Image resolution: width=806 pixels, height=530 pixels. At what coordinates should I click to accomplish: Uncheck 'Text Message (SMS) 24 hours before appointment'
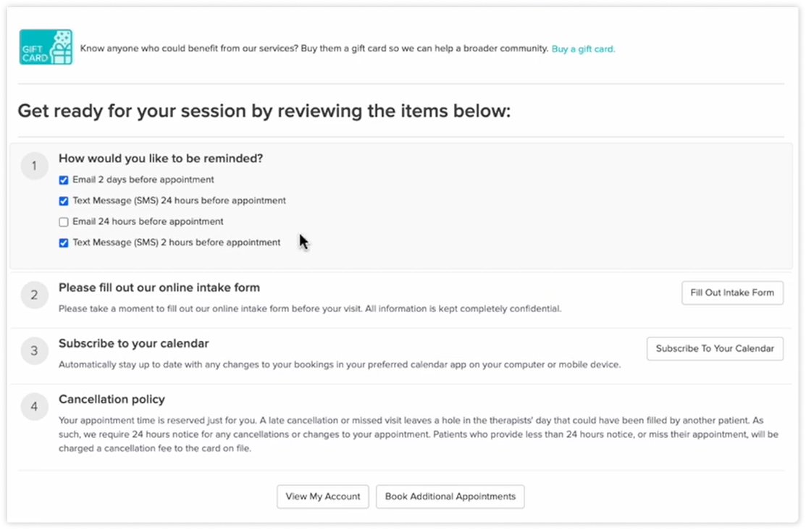click(x=64, y=201)
